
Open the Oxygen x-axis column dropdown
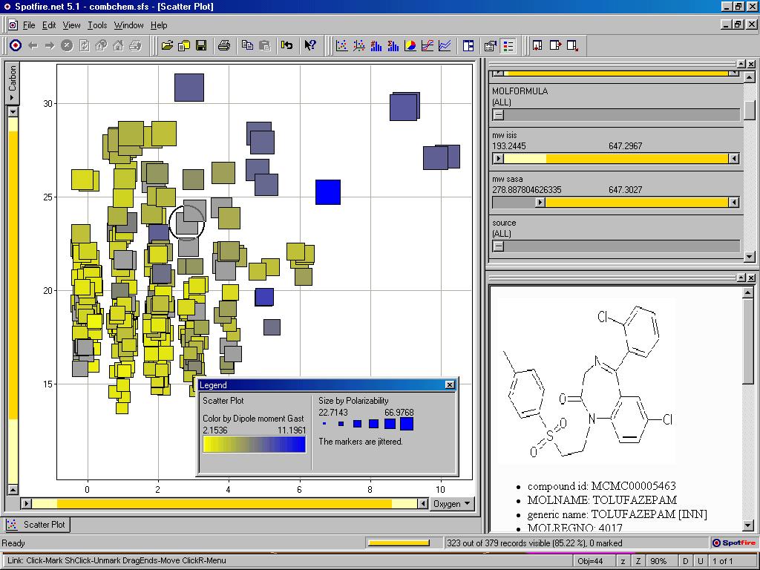(452, 504)
